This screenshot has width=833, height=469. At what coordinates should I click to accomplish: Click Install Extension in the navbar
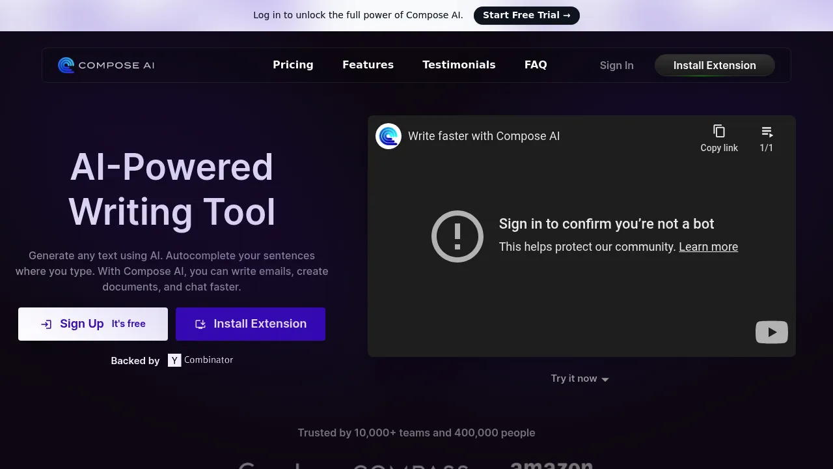click(x=715, y=65)
